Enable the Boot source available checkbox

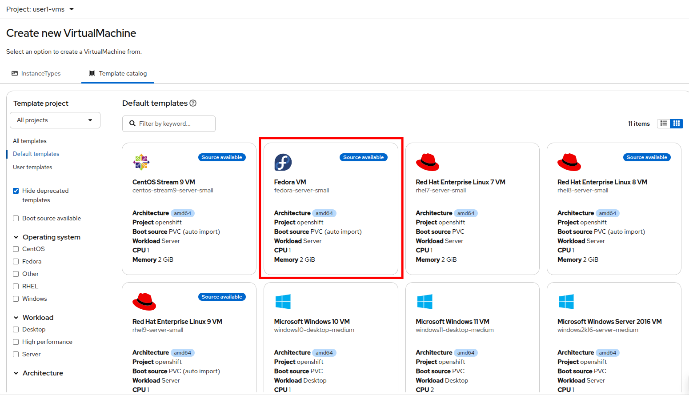[16, 219]
